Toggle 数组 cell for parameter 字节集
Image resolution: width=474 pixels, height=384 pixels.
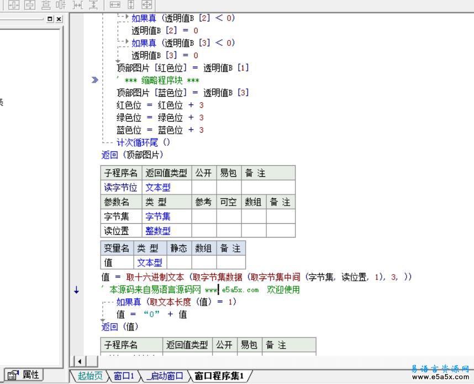(254, 217)
